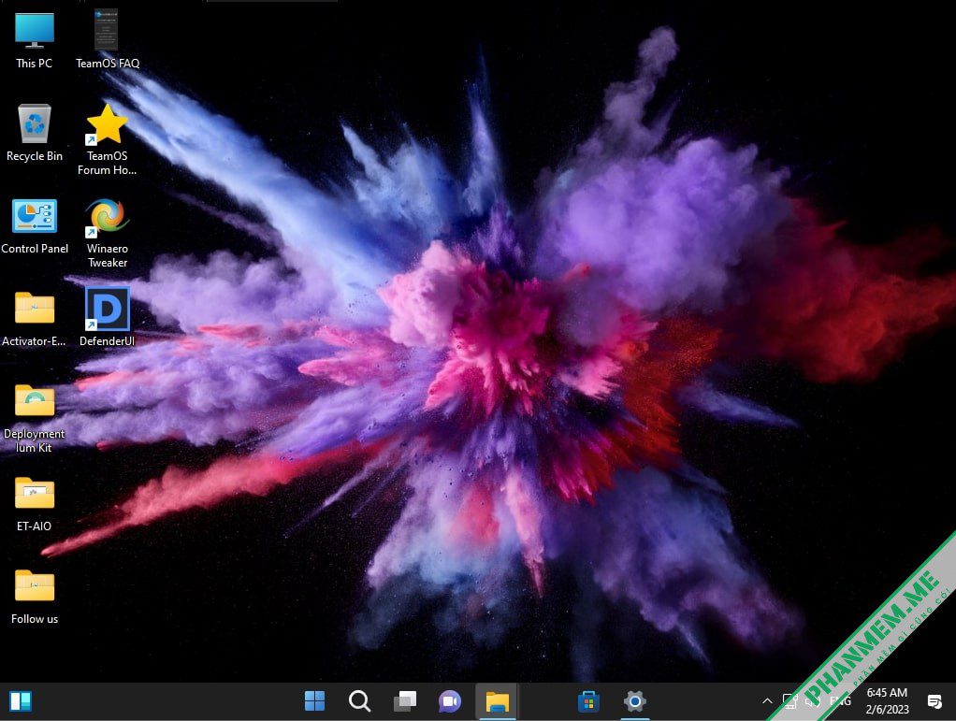Open the notification center icon
956x721 pixels.
[x=934, y=701]
